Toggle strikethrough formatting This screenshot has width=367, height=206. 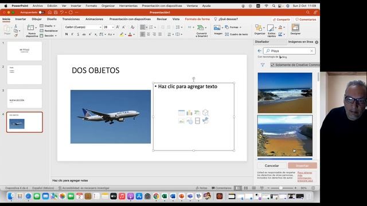[x=84, y=34]
